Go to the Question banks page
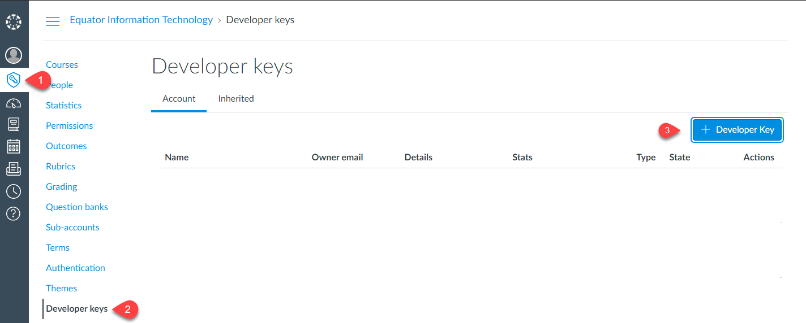Screen dimensions: 806x323 (77, 207)
